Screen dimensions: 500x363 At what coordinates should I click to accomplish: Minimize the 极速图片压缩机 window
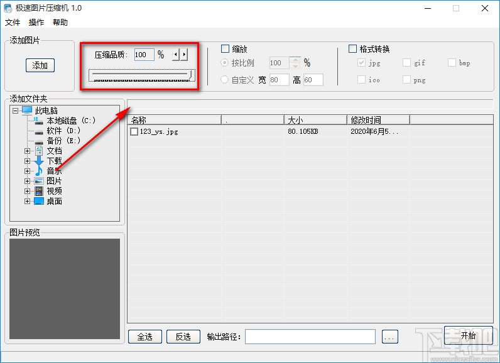(x=428, y=8)
